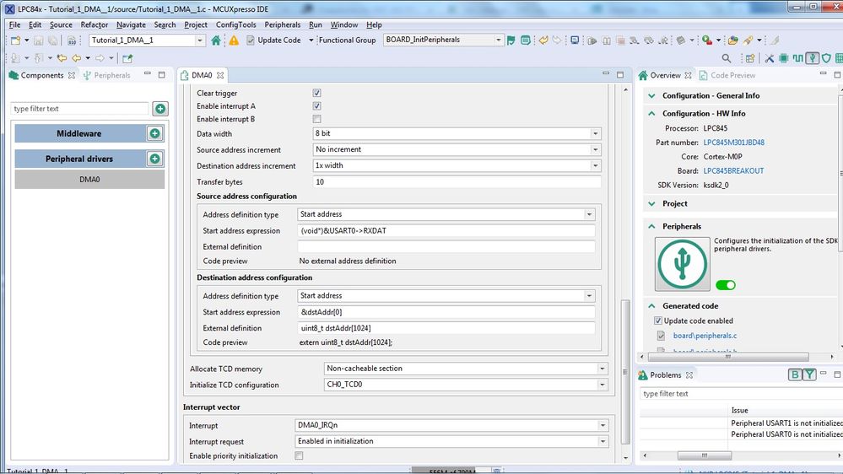Open the warning triangle problems icon
Image resolution: width=843 pixels, height=474 pixels.
coord(234,40)
